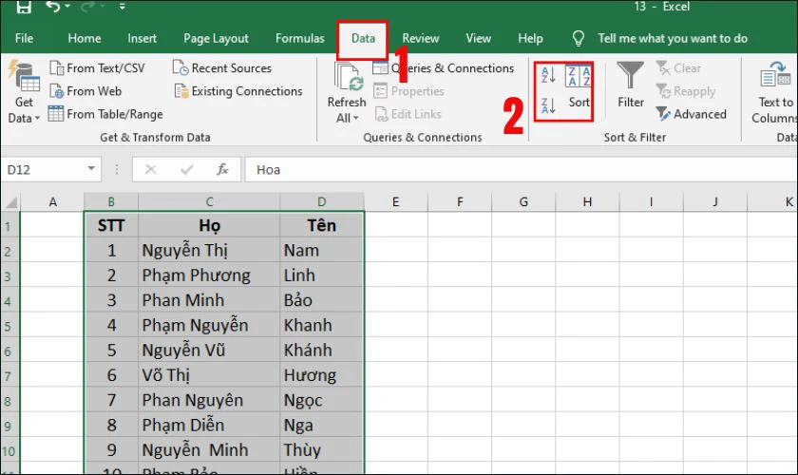Click the Refresh All icon
This screenshot has width=798, height=475.
coord(348,76)
